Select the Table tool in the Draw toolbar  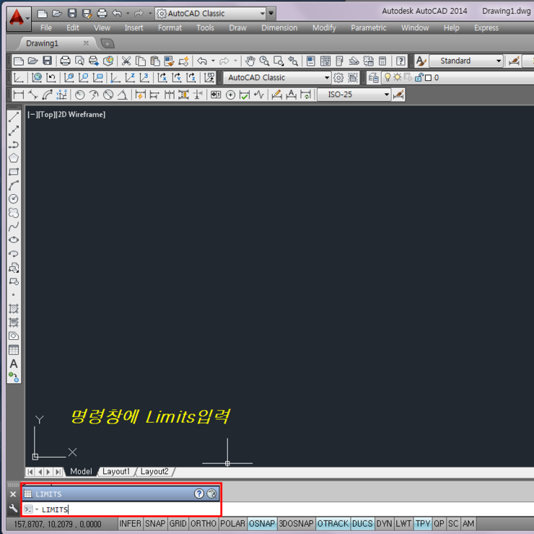[14, 350]
